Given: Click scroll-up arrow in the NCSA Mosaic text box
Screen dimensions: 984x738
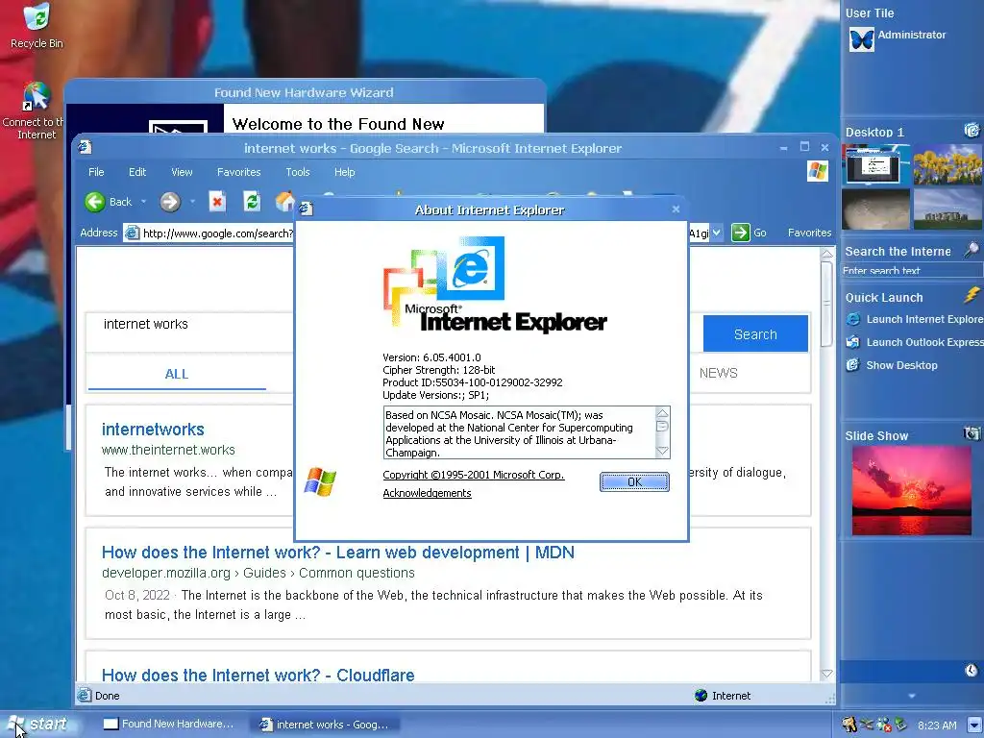Looking at the screenshot, I should click(662, 413).
